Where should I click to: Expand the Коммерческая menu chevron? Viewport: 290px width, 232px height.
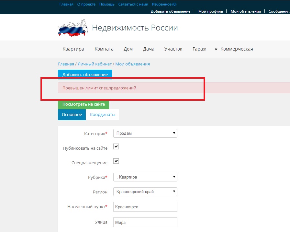coord(216,49)
